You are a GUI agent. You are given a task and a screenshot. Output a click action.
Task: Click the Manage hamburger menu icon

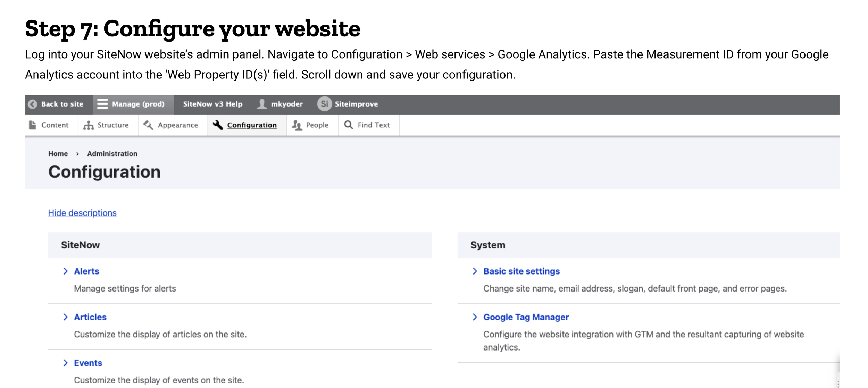(x=102, y=104)
